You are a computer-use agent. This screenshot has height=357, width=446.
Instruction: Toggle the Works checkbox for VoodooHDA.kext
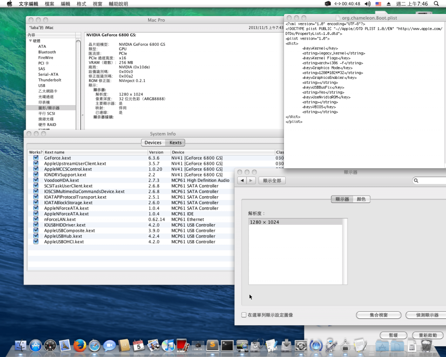pos(36,180)
